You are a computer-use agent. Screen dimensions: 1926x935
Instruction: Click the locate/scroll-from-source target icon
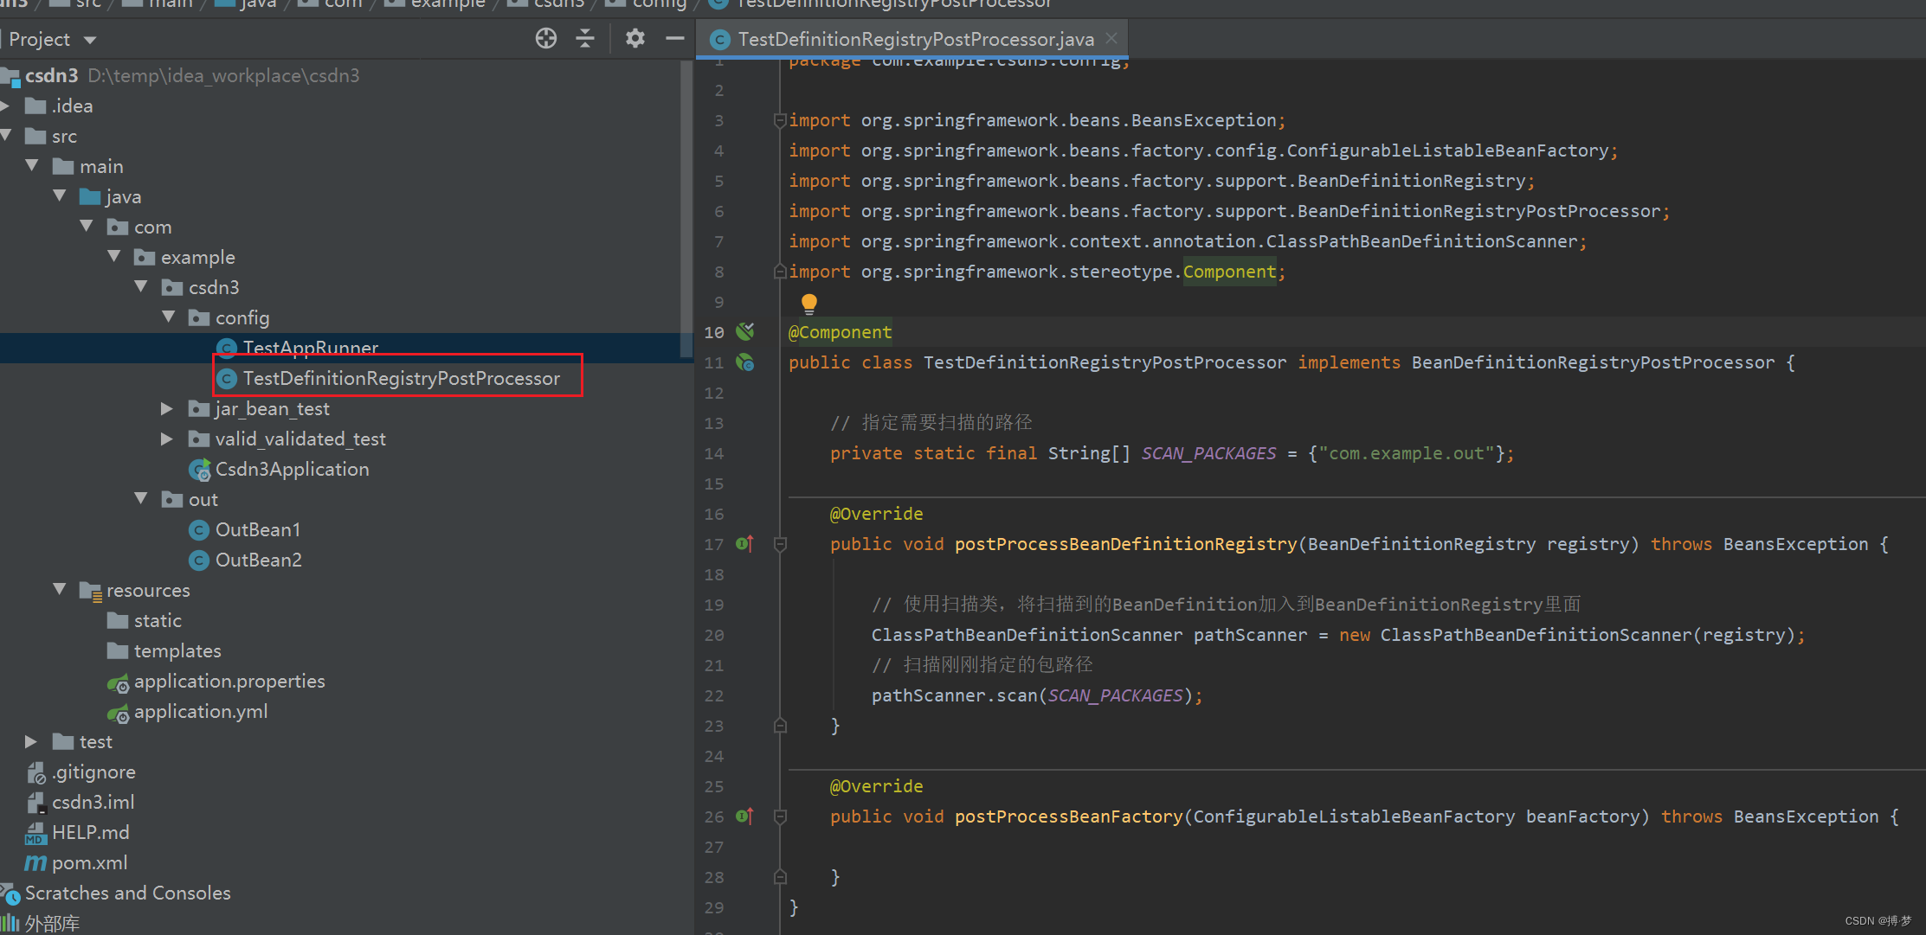click(x=546, y=38)
